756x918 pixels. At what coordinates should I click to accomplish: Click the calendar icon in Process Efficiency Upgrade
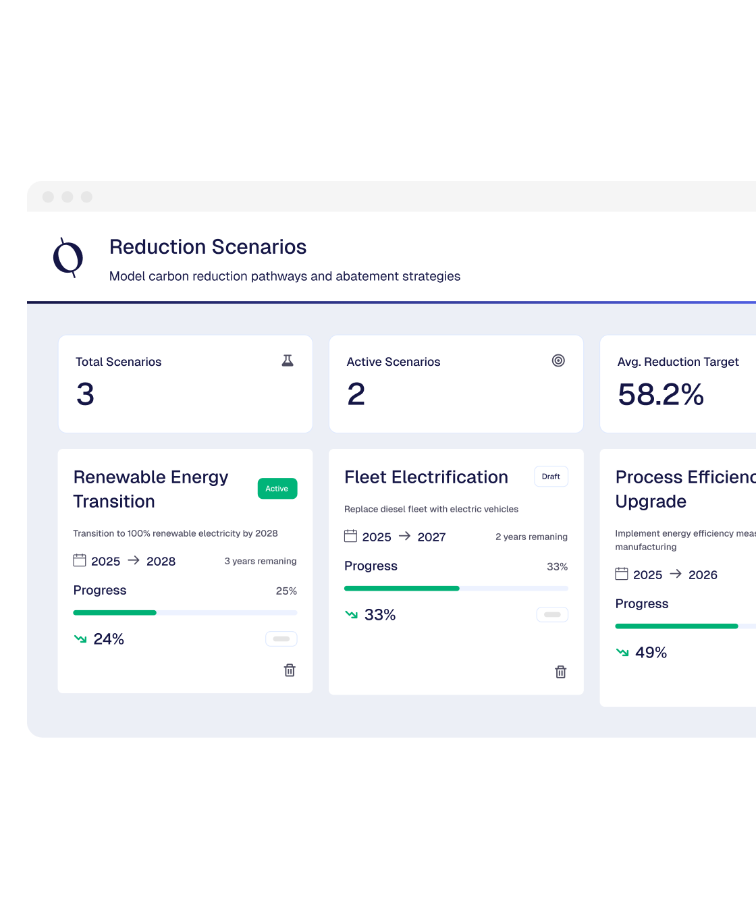coord(622,574)
